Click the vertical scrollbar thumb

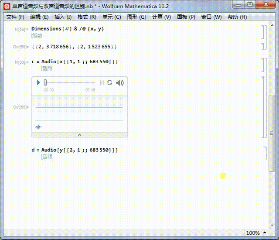tap(272, 133)
